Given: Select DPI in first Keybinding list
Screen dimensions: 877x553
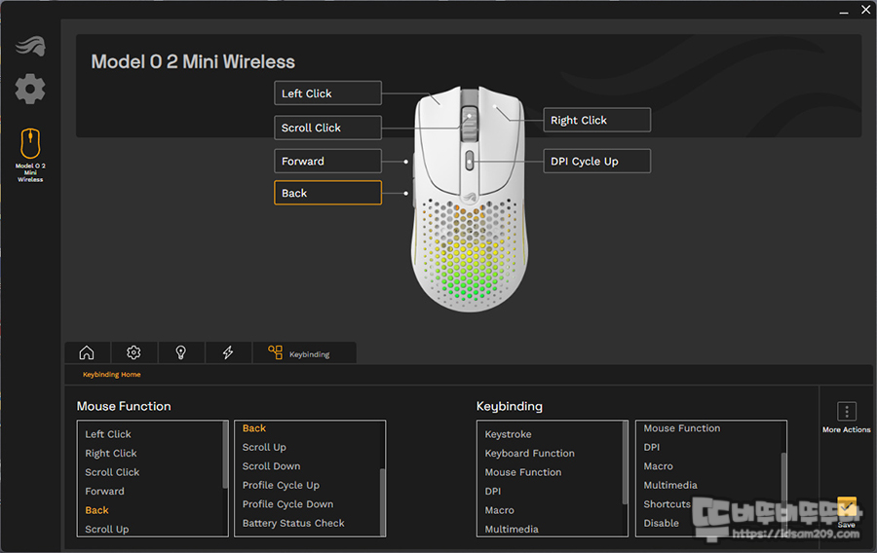Looking at the screenshot, I should [x=493, y=491].
